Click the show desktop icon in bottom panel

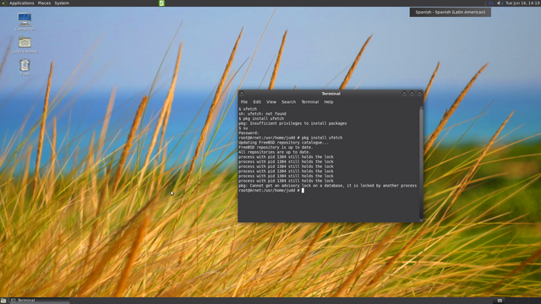pyautogui.click(x=3, y=301)
